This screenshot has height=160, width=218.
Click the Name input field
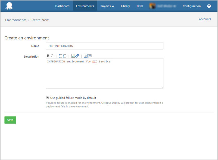point(104,46)
